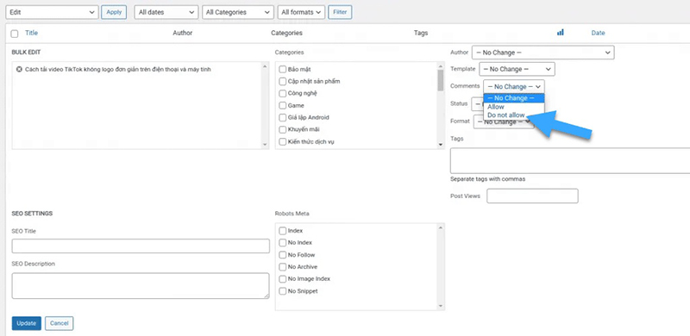Open the All dates filter dropdown
690x336 pixels.
point(166,12)
